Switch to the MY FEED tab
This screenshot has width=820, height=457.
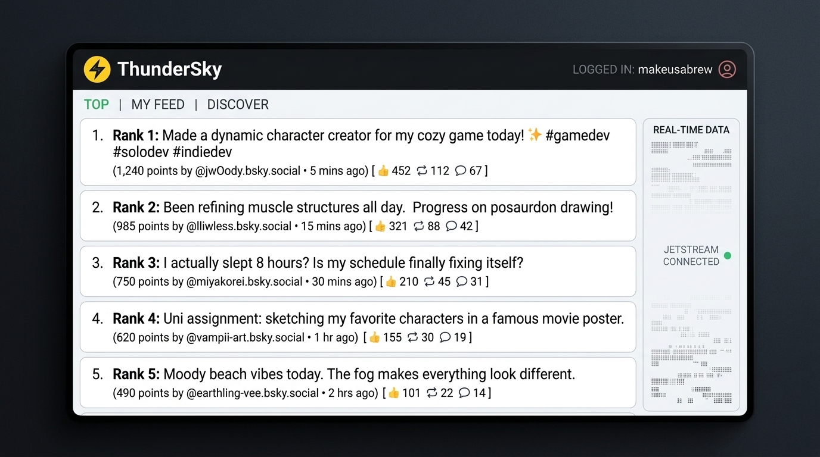[x=158, y=105]
